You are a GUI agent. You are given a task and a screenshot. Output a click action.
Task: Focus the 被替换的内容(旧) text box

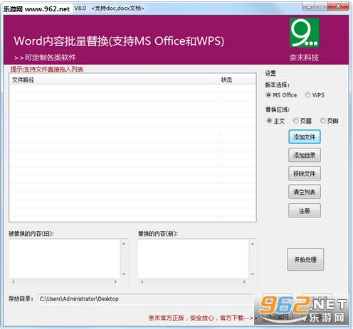coord(65,259)
